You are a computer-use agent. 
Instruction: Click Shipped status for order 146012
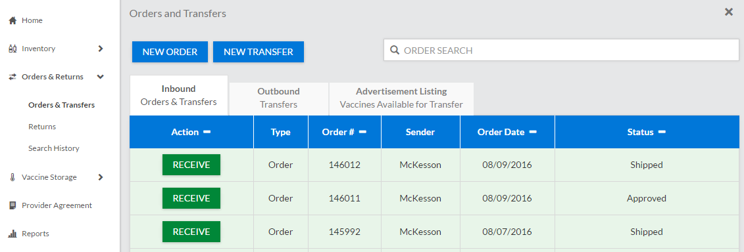coord(646,165)
